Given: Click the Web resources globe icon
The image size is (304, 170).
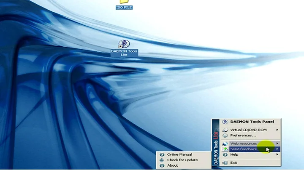Looking at the screenshot, I should [x=225, y=143].
